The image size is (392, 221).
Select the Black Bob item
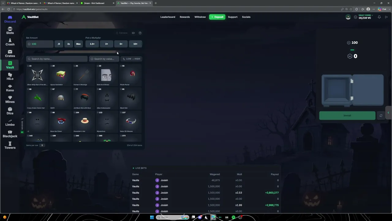pyautogui.click(x=131, y=99)
